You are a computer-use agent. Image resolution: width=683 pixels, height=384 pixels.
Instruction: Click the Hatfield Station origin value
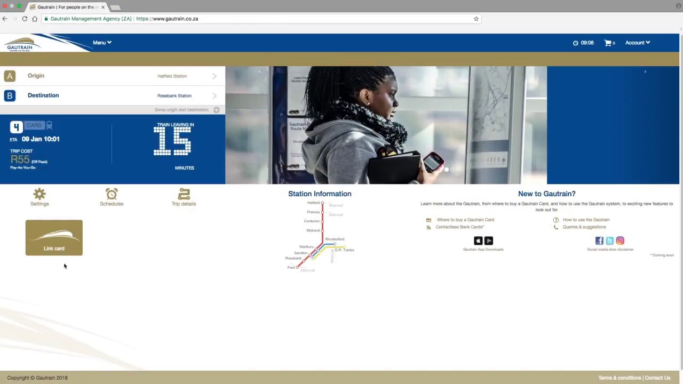pyautogui.click(x=172, y=76)
